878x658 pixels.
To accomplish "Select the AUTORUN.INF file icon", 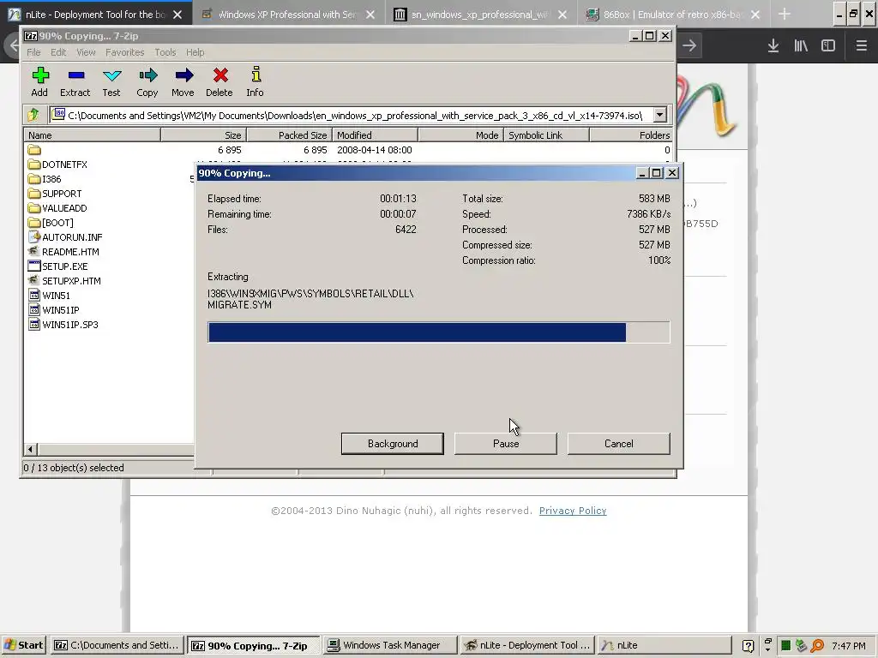I will tap(34, 237).
